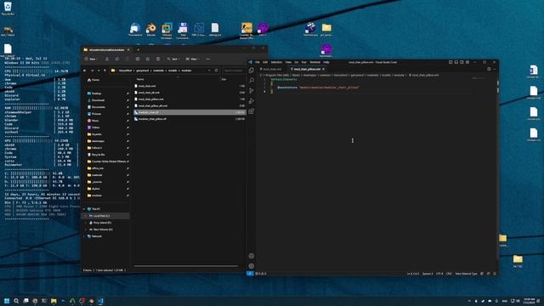Open the VS Code Manage gear icon
This screenshot has height=306, width=544.
[x=252, y=266]
